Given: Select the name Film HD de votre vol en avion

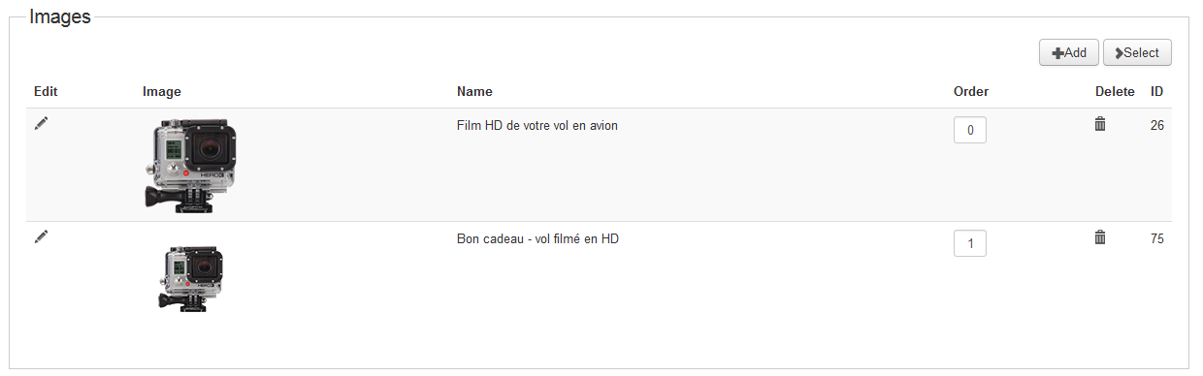Looking at the screenshot, I should pos(537,125).
